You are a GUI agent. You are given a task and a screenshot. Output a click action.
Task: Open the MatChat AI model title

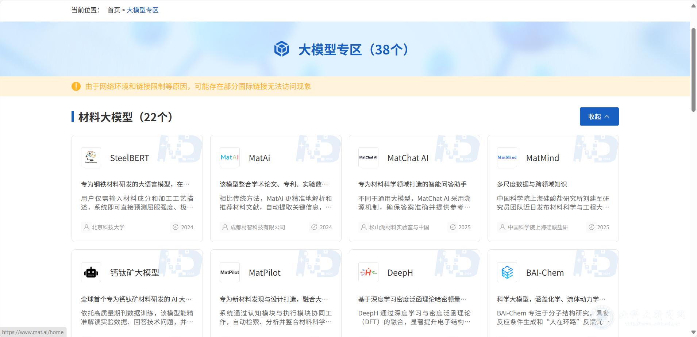click(408, 158)
